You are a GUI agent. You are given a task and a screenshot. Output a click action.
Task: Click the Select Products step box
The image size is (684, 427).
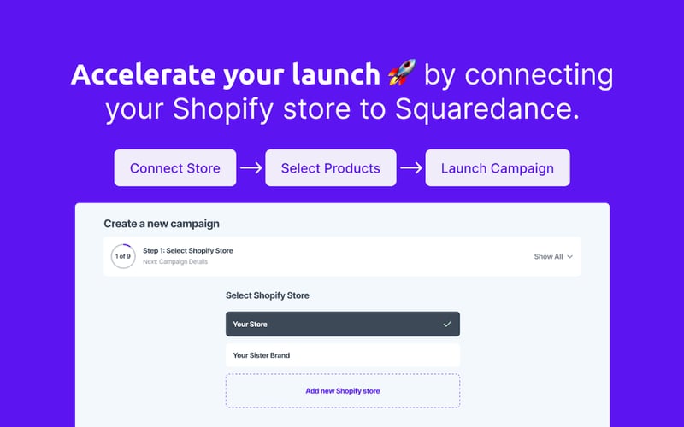(x=331, y=167)
